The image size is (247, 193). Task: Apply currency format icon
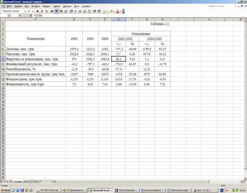(71, 11)
